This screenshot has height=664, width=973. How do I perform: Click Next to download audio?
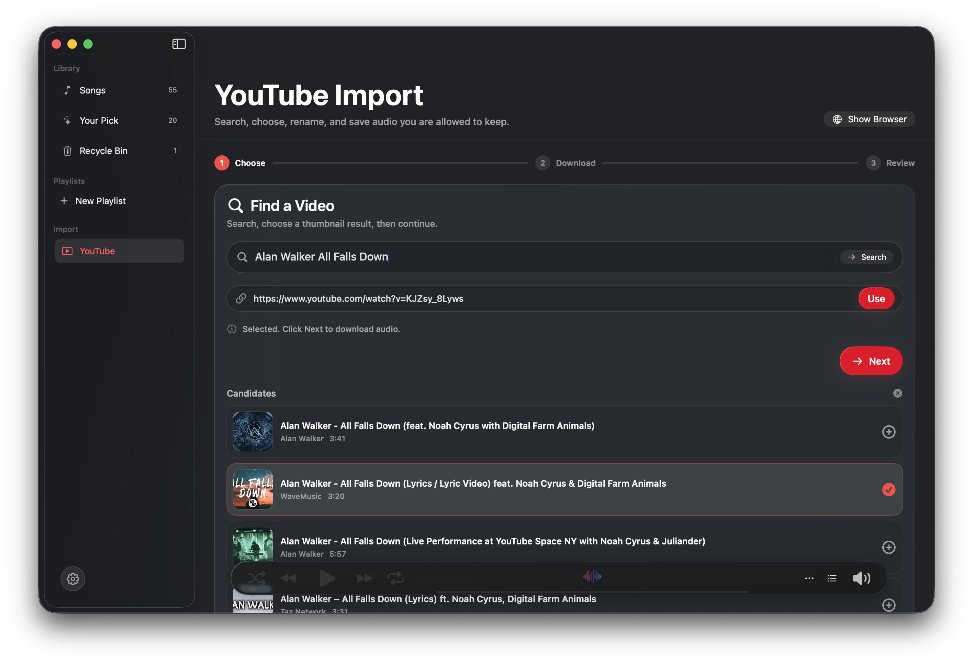[871, 361]
